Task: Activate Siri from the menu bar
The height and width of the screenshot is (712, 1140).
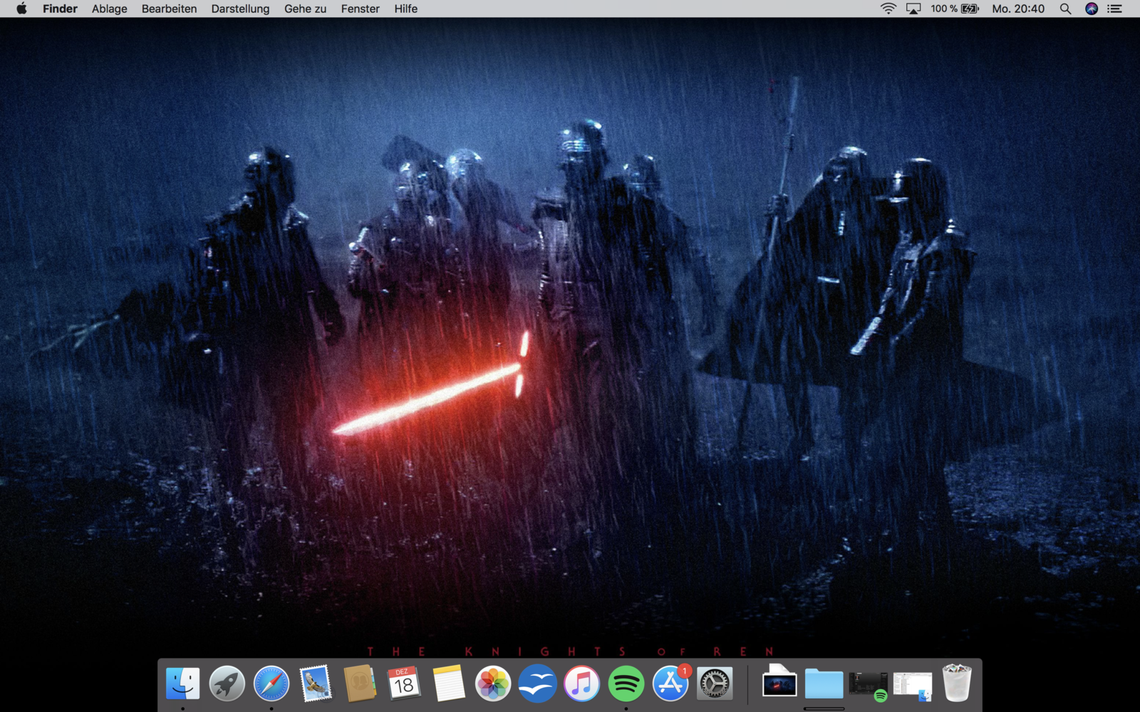Action: 1092,9
